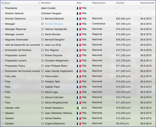Open sort arrow on Empleo column
Image resolution: width=156 pixels, height=127 pixels.
39,3
